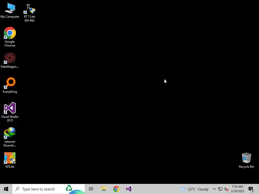Click Show desktop sliver at taskbar end
Image resolution: width=259 pixels, height=194 pixels.
click(258, 189)
